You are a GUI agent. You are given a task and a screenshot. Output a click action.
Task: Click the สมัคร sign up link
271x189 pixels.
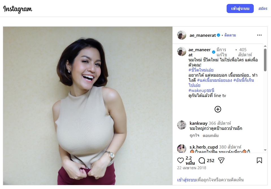(x=263, y=9)
